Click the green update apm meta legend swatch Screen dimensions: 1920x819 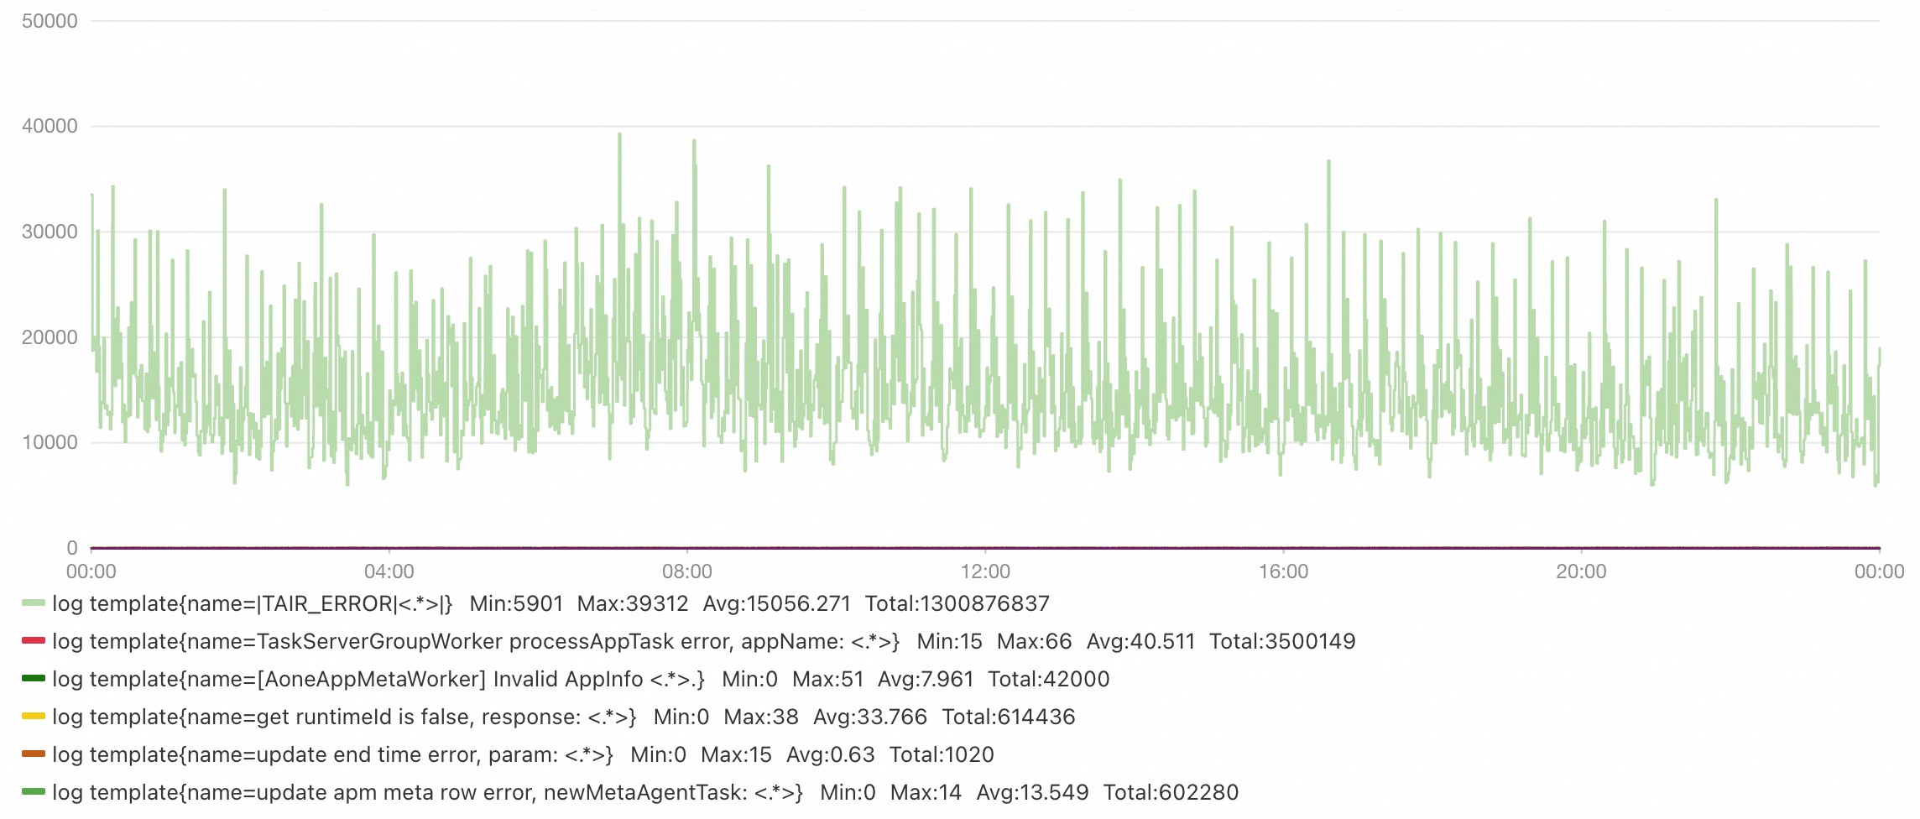click(x=34, y=792)
